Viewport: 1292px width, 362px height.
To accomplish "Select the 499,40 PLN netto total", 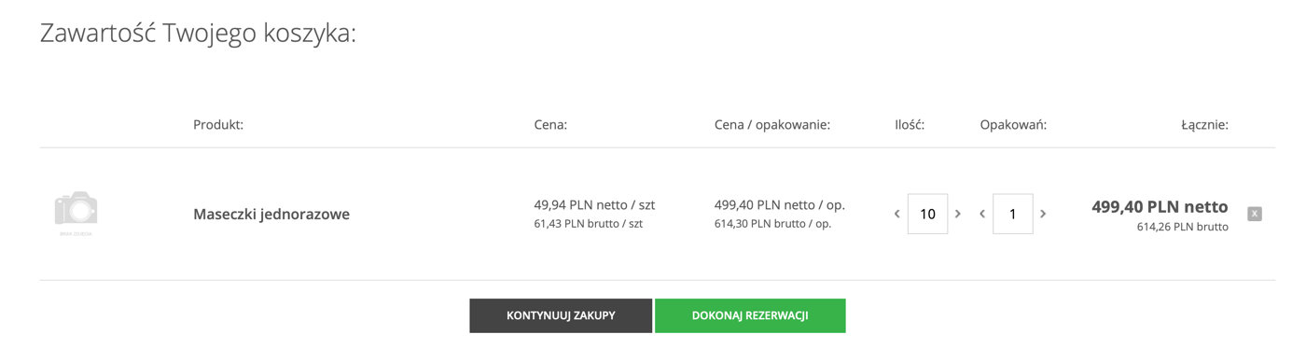I will (1160, 206).
